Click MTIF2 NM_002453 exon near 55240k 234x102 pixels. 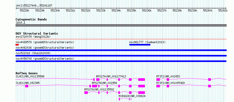coord(210,80)
